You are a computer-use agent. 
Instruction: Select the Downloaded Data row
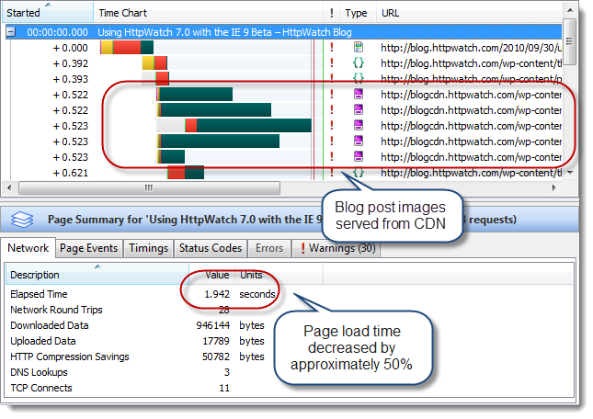290,325
